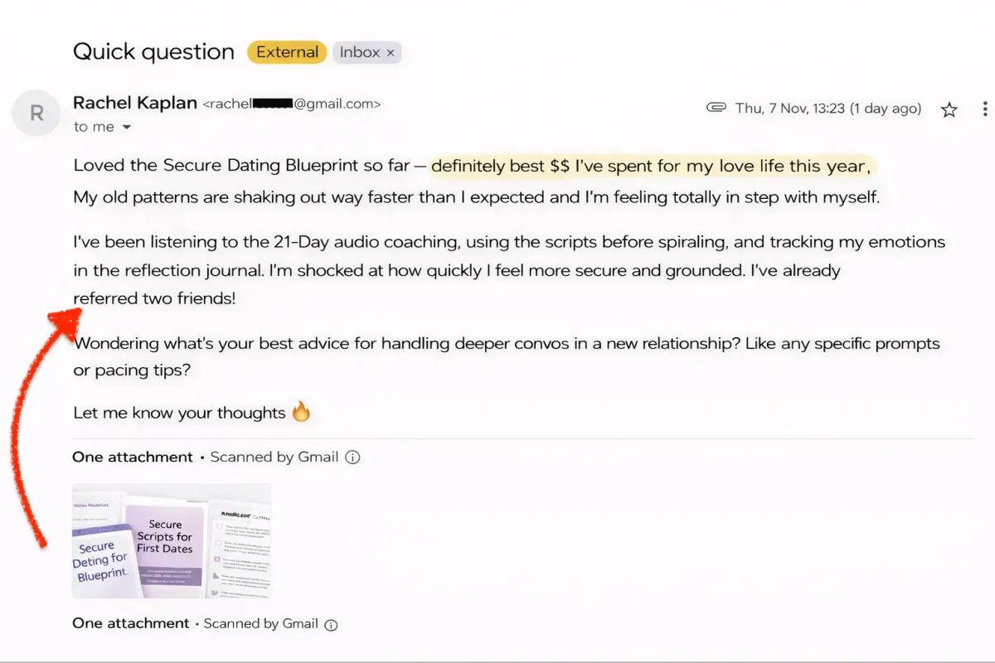Click the Rachel Kaplan sender name

135,103
